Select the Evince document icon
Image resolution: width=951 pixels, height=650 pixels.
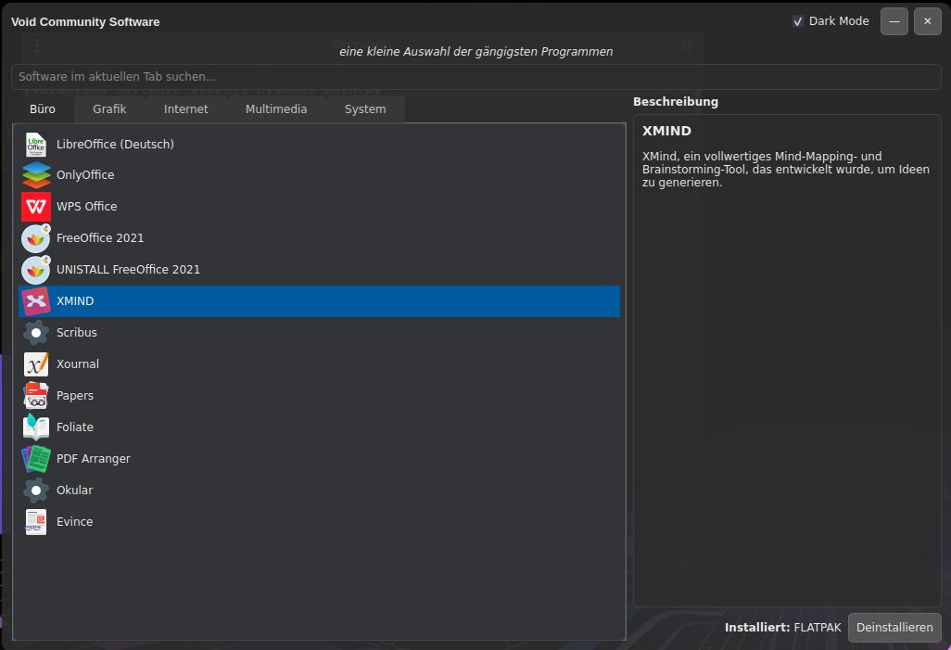(x=36, y=522)
